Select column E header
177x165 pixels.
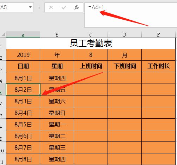158,35
